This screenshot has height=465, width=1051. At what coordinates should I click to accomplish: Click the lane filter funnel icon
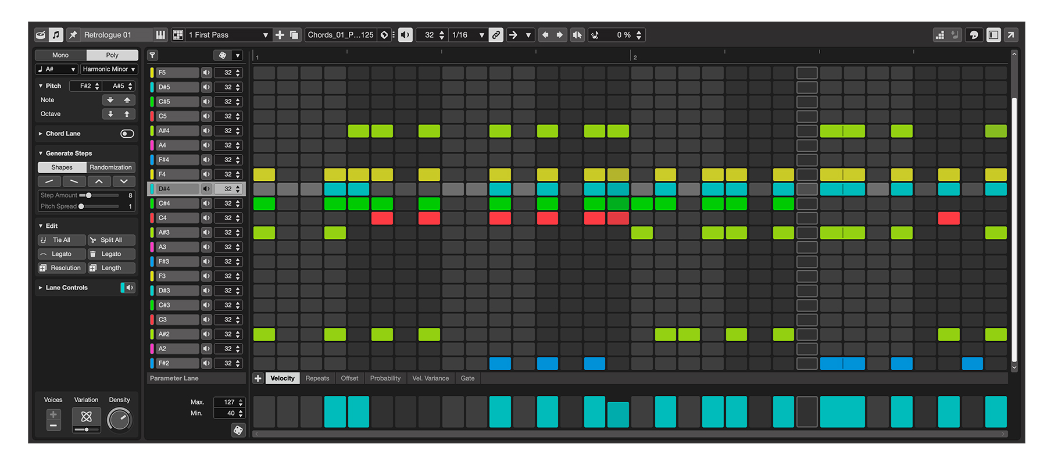coord(152,55)
